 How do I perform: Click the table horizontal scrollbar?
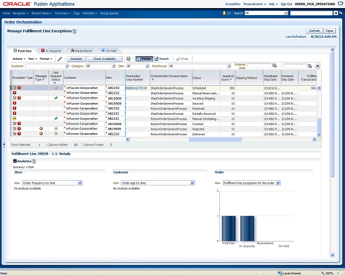216,140
